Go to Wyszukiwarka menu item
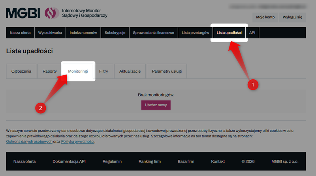316x176 pixels. point(50,33)
